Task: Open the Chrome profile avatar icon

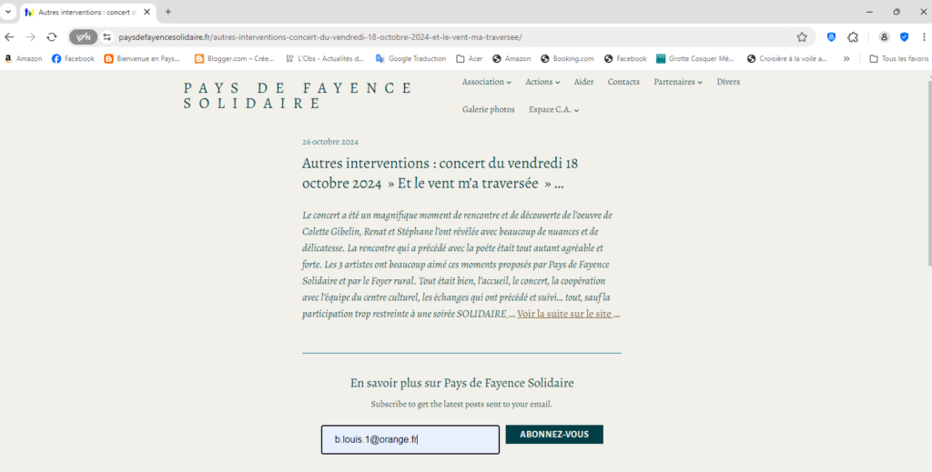Action: [x=883, y=37]
